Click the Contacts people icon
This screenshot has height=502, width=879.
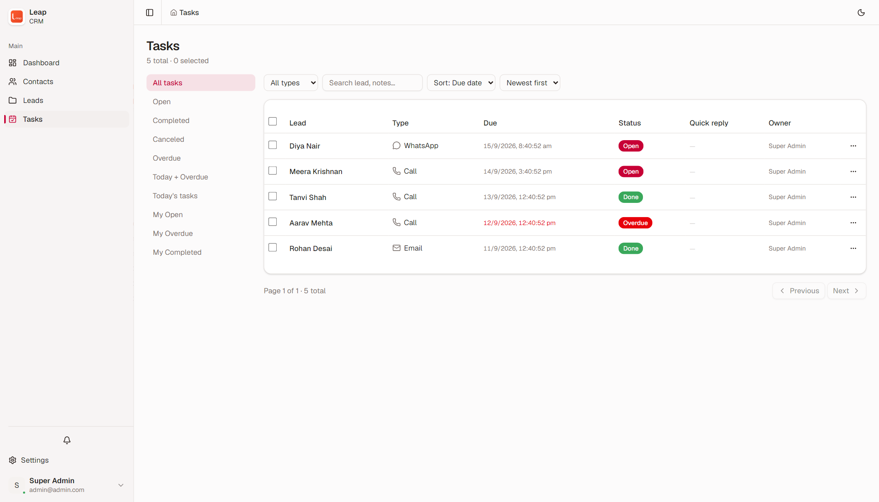(13, 82)
